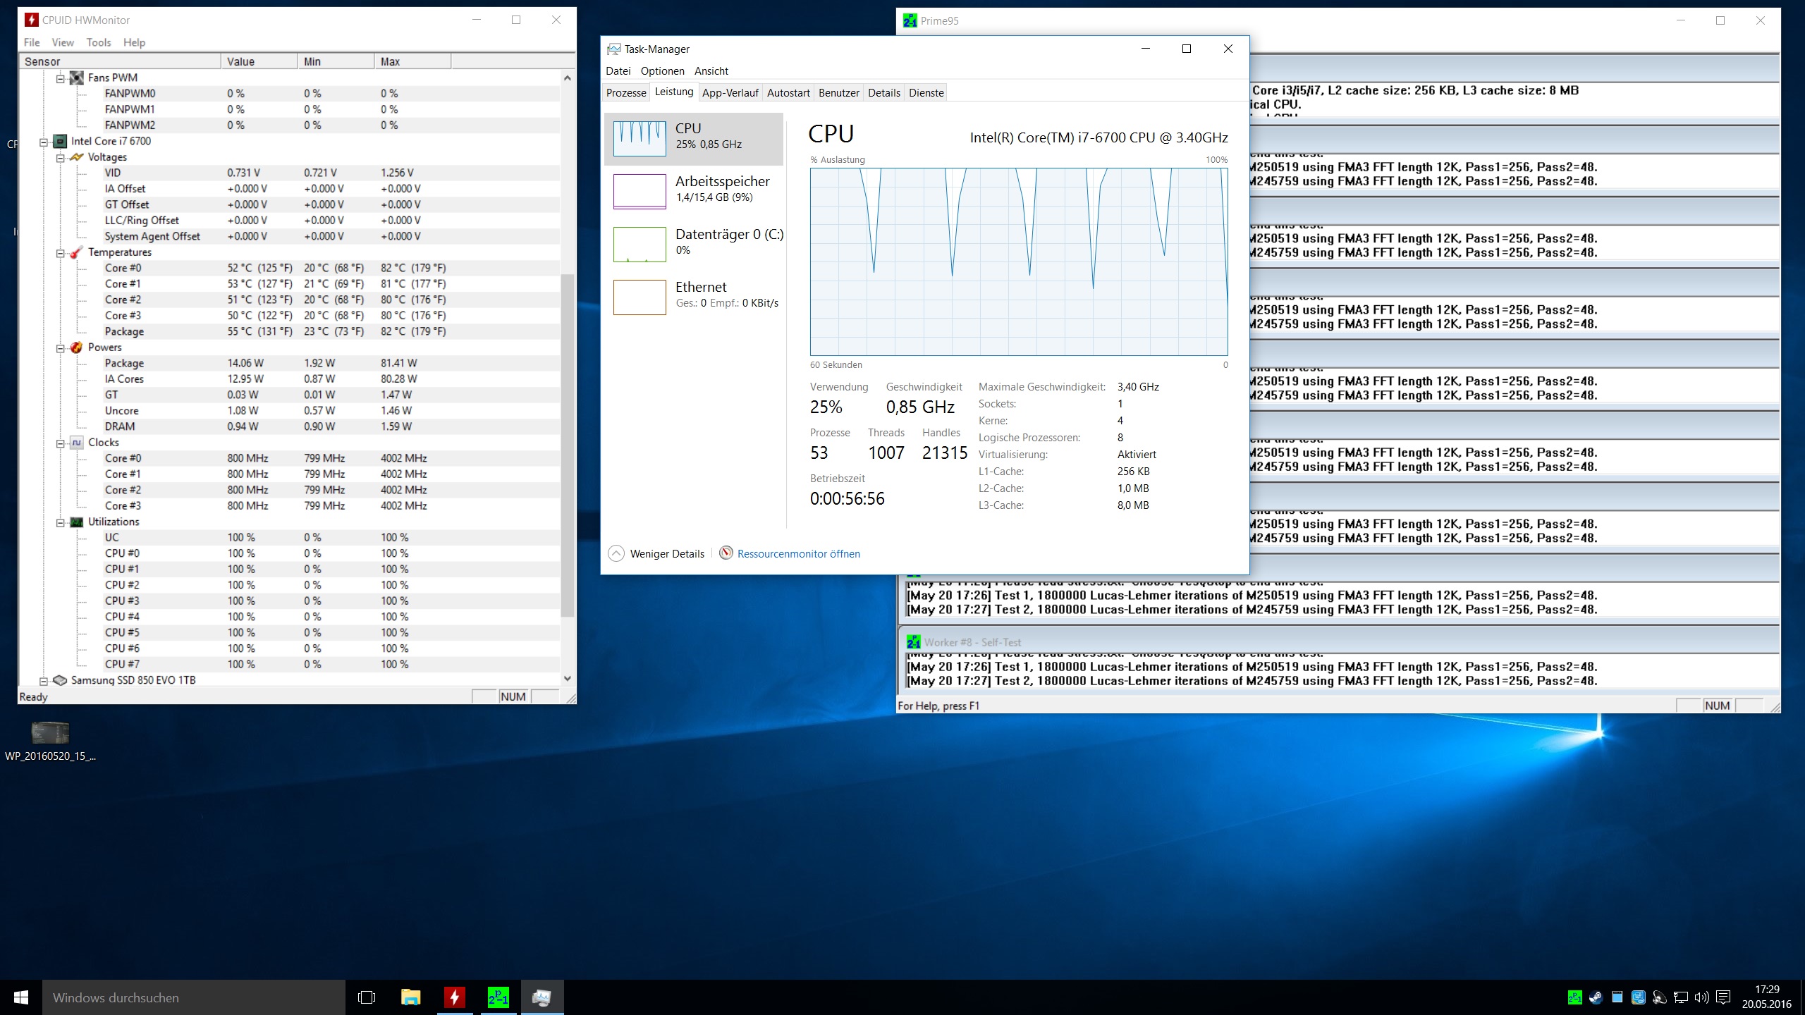This screenshot has width=1805, height=1015.
Task: Collapse the Fans PWM tree node
Action: (61, 78)
